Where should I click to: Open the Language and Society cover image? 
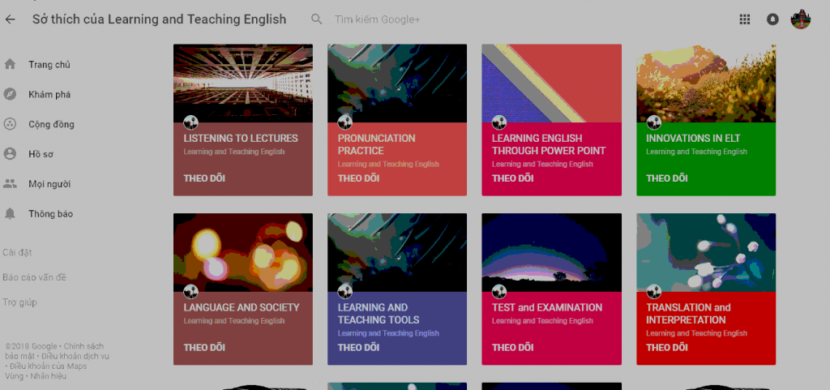coord(243,251)
